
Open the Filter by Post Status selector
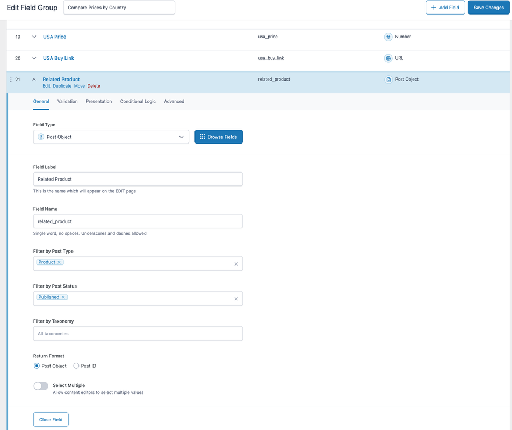[x=138, y=299]
